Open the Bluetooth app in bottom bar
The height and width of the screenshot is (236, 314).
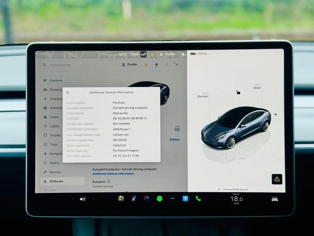click(x=185, y=199)
